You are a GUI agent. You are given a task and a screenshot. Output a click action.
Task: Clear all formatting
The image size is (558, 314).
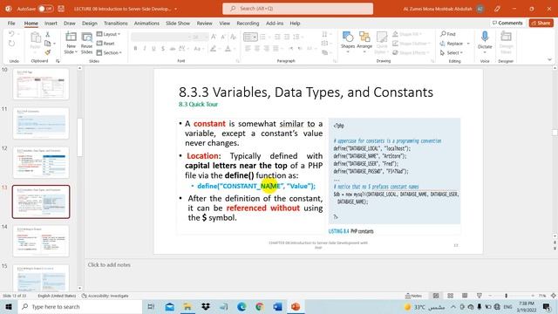pyautogui.click(x=233, y=37)
